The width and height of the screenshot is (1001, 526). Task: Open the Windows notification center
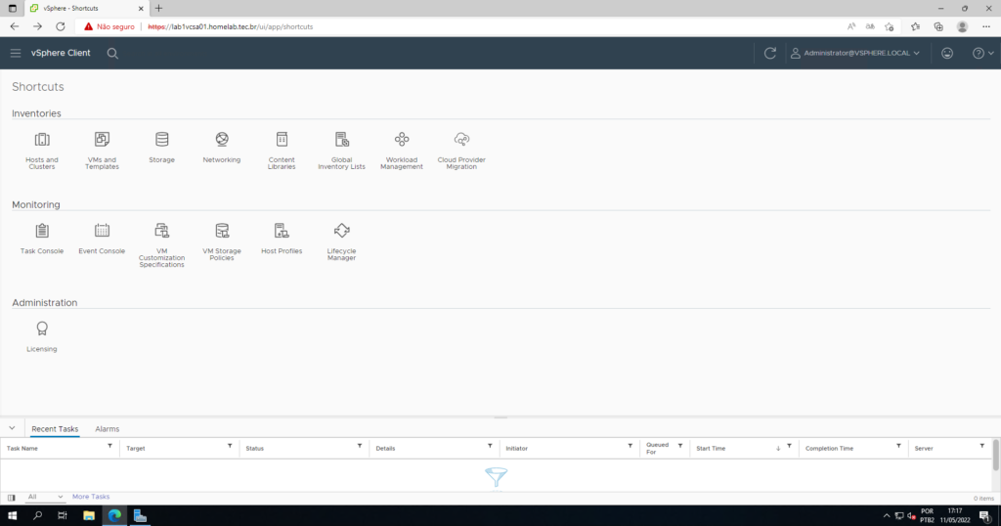[x=985, y=516]
